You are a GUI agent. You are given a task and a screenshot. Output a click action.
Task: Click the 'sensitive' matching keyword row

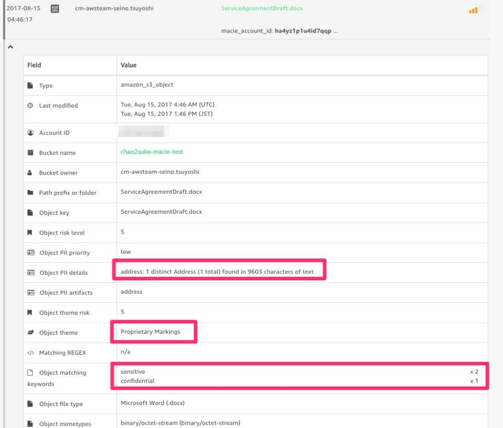pyautogui.click(x=133, y=371)
